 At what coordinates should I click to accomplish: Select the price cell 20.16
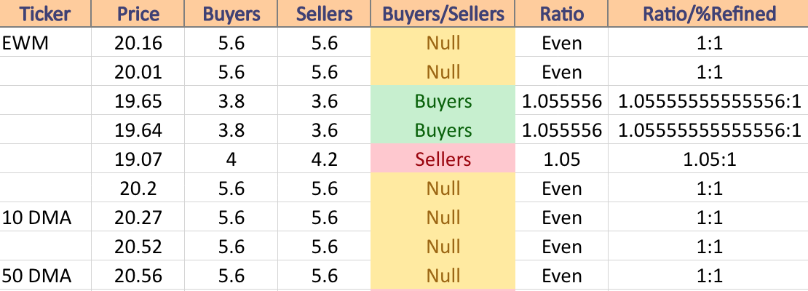coord(138,42)
